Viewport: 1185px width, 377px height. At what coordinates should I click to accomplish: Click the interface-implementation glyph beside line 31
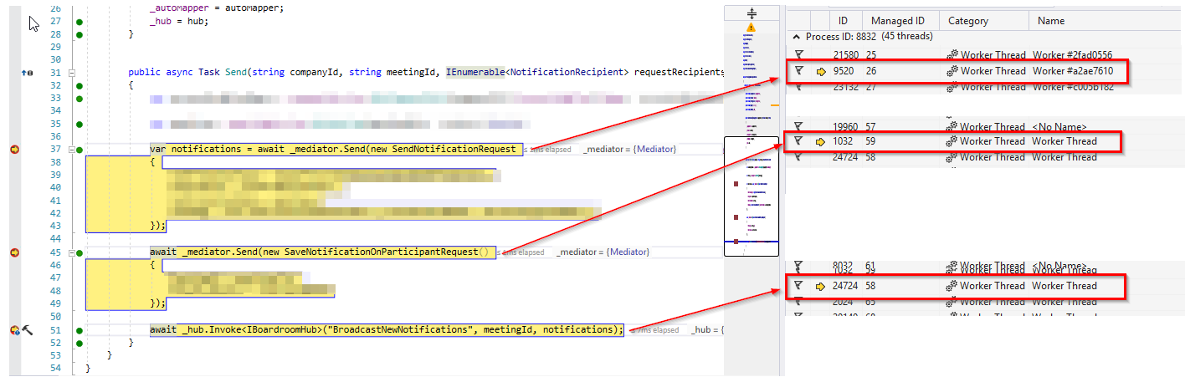(26, 73)
